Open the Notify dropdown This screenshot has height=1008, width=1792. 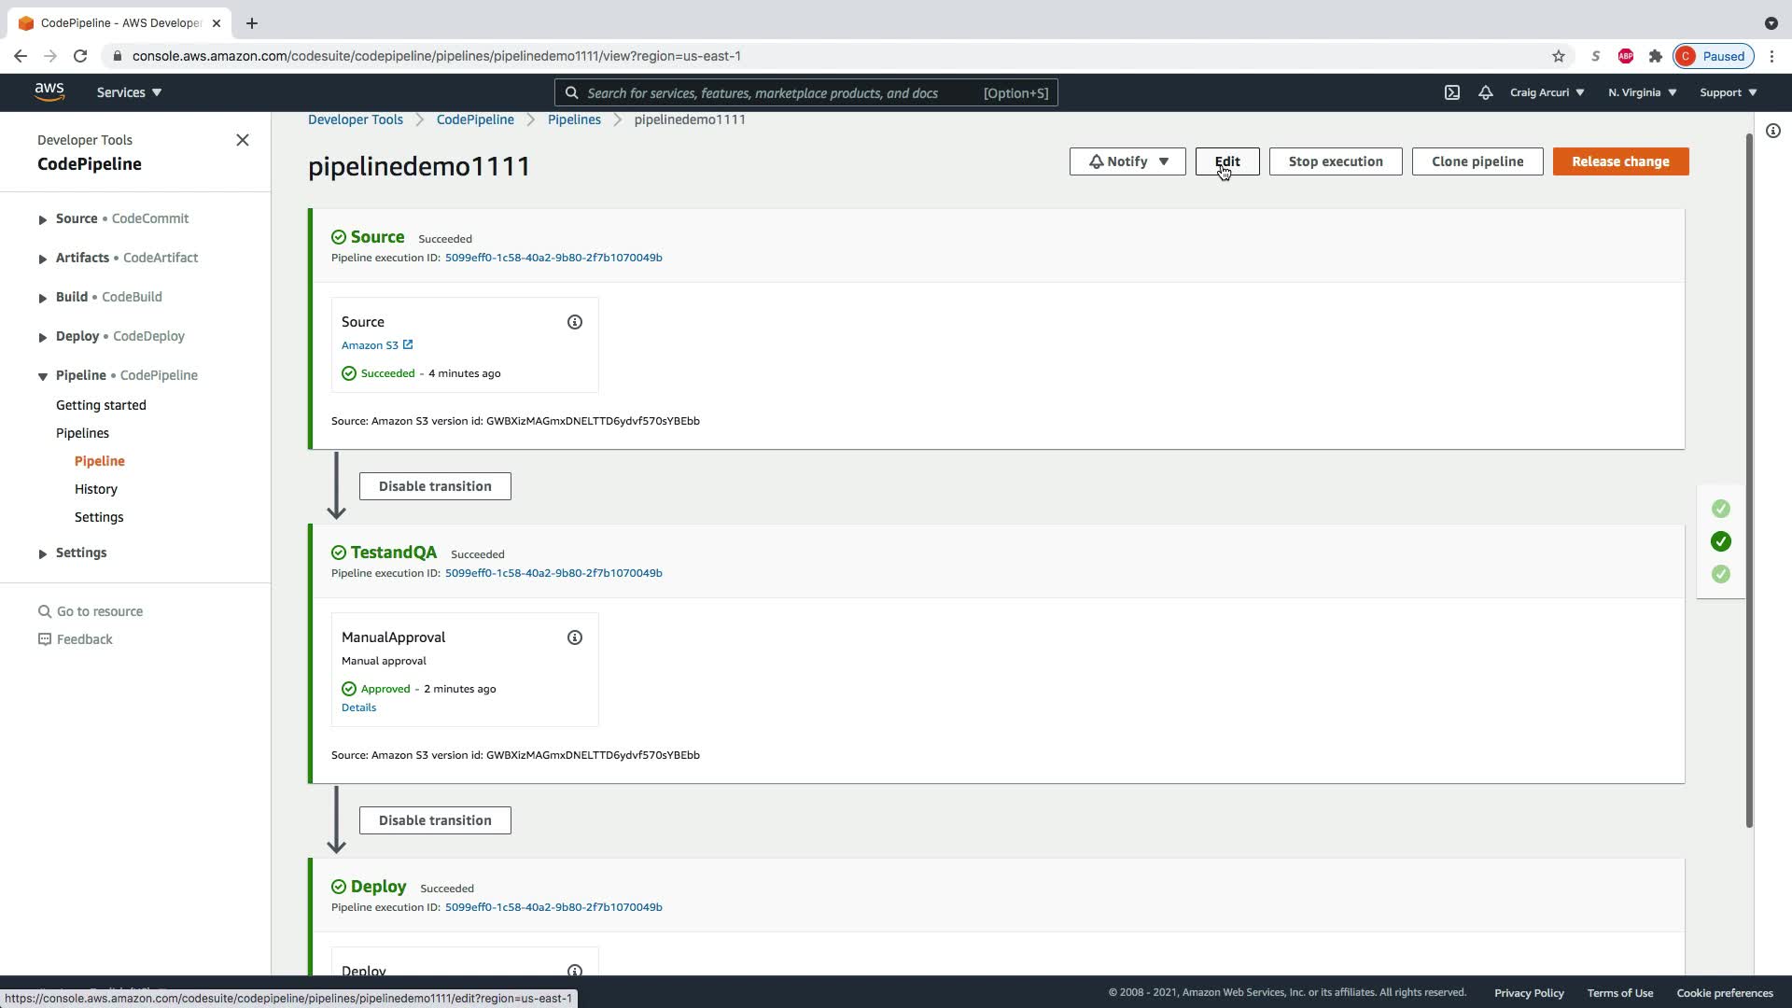(x=1127, y=161)
